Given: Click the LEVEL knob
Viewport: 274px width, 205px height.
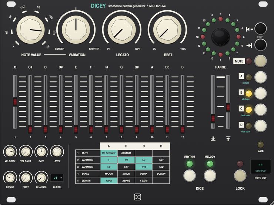Looking at the screenshot, I should click(x=57, y=152).
